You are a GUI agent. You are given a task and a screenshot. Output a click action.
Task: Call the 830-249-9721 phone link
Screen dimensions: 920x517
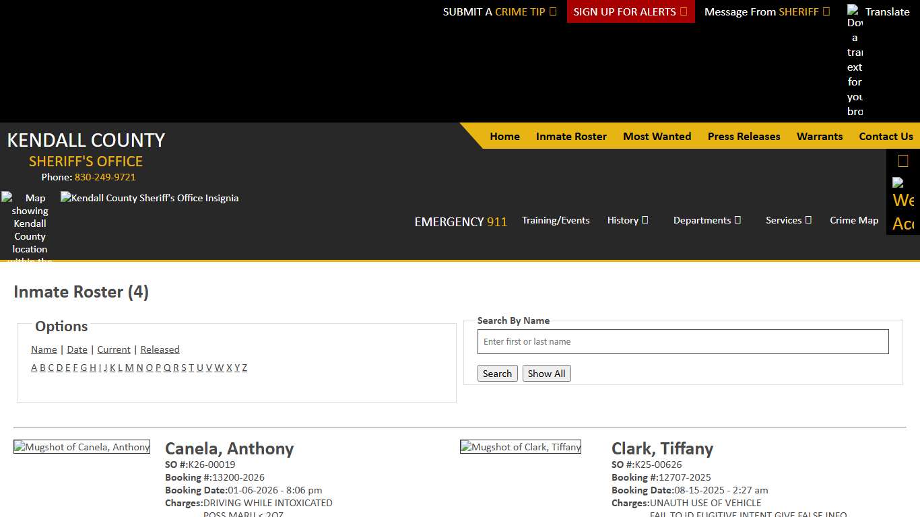pos(105,177)
